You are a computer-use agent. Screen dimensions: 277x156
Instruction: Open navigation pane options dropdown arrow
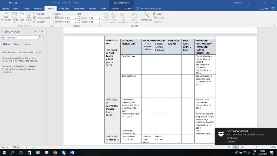point(35,31)
